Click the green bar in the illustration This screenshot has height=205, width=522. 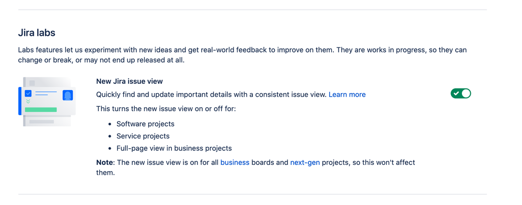pyautogui.click(x=41, y=109)
